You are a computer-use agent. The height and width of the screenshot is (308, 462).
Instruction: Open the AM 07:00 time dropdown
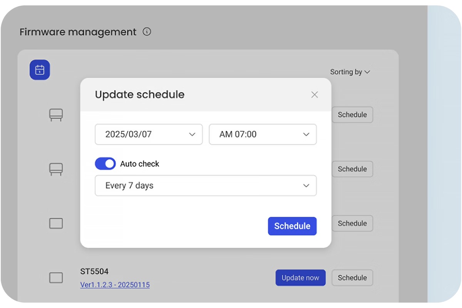point(263,134)
